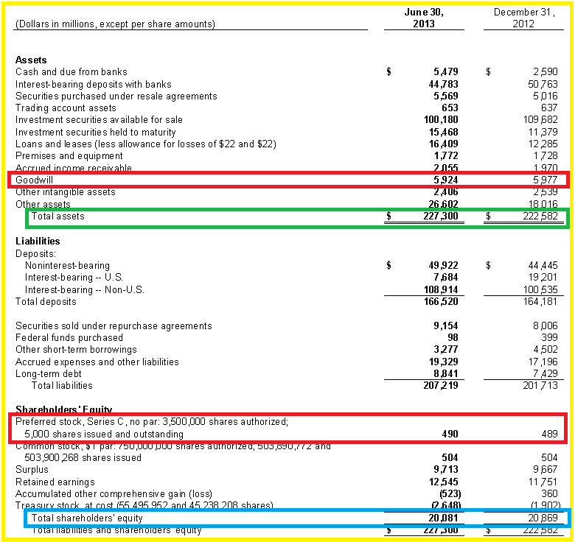This screenshot has width=575, height=542.
Task: Select the 20,869 shareholders' equity 2012 value
Action: [x=543, y=518]
